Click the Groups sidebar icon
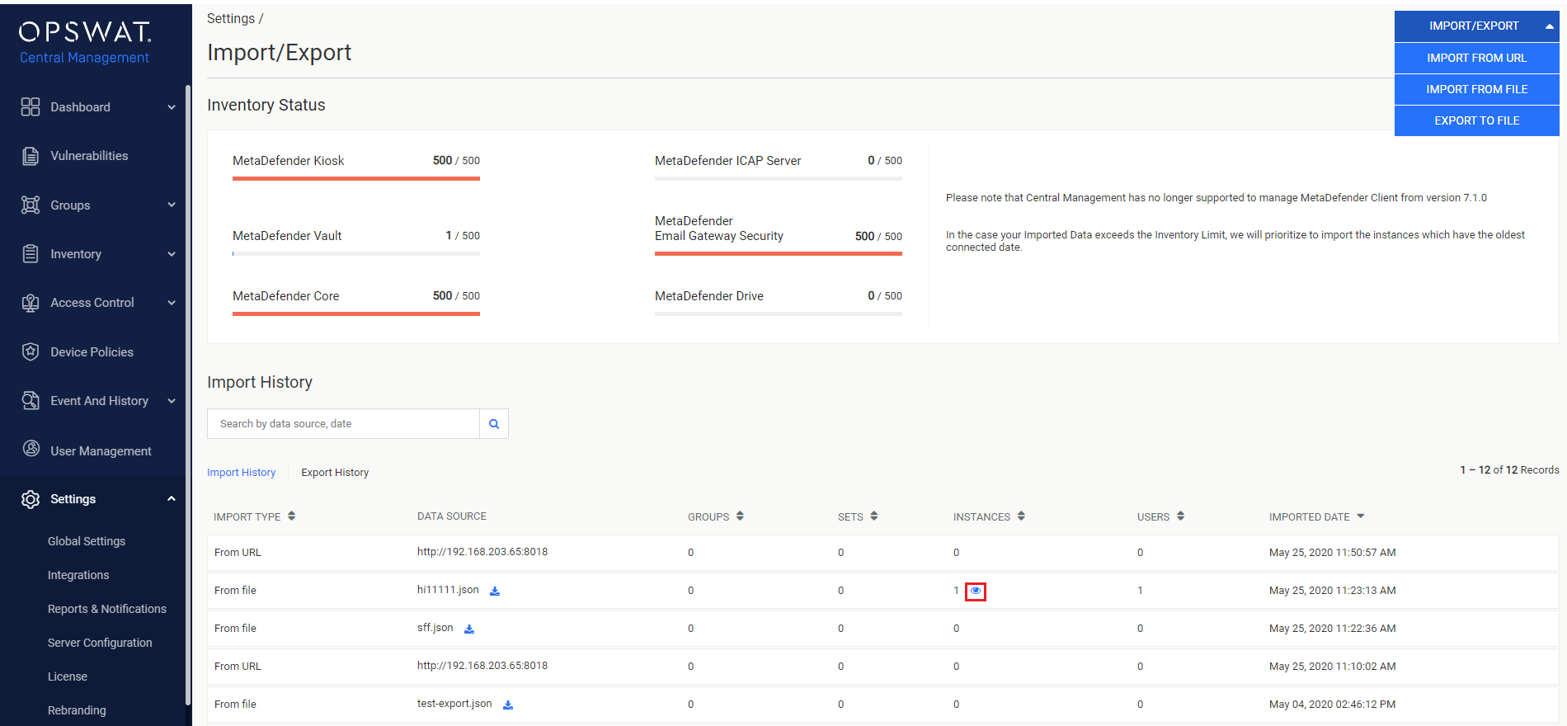Viewport: 1567px width, 726px height. click(x=31, y=205)
